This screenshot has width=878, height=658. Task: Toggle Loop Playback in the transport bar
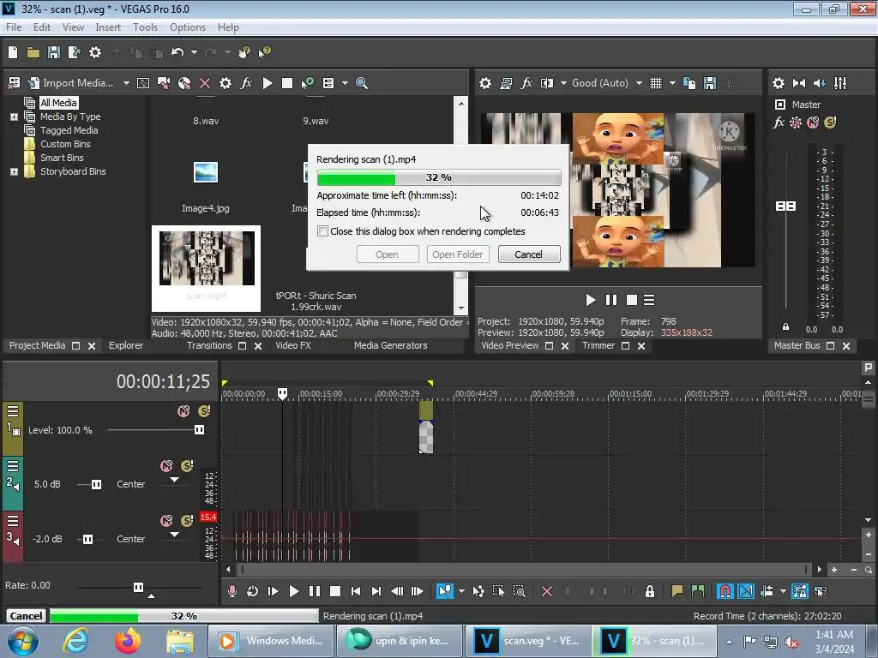(252, 591)
